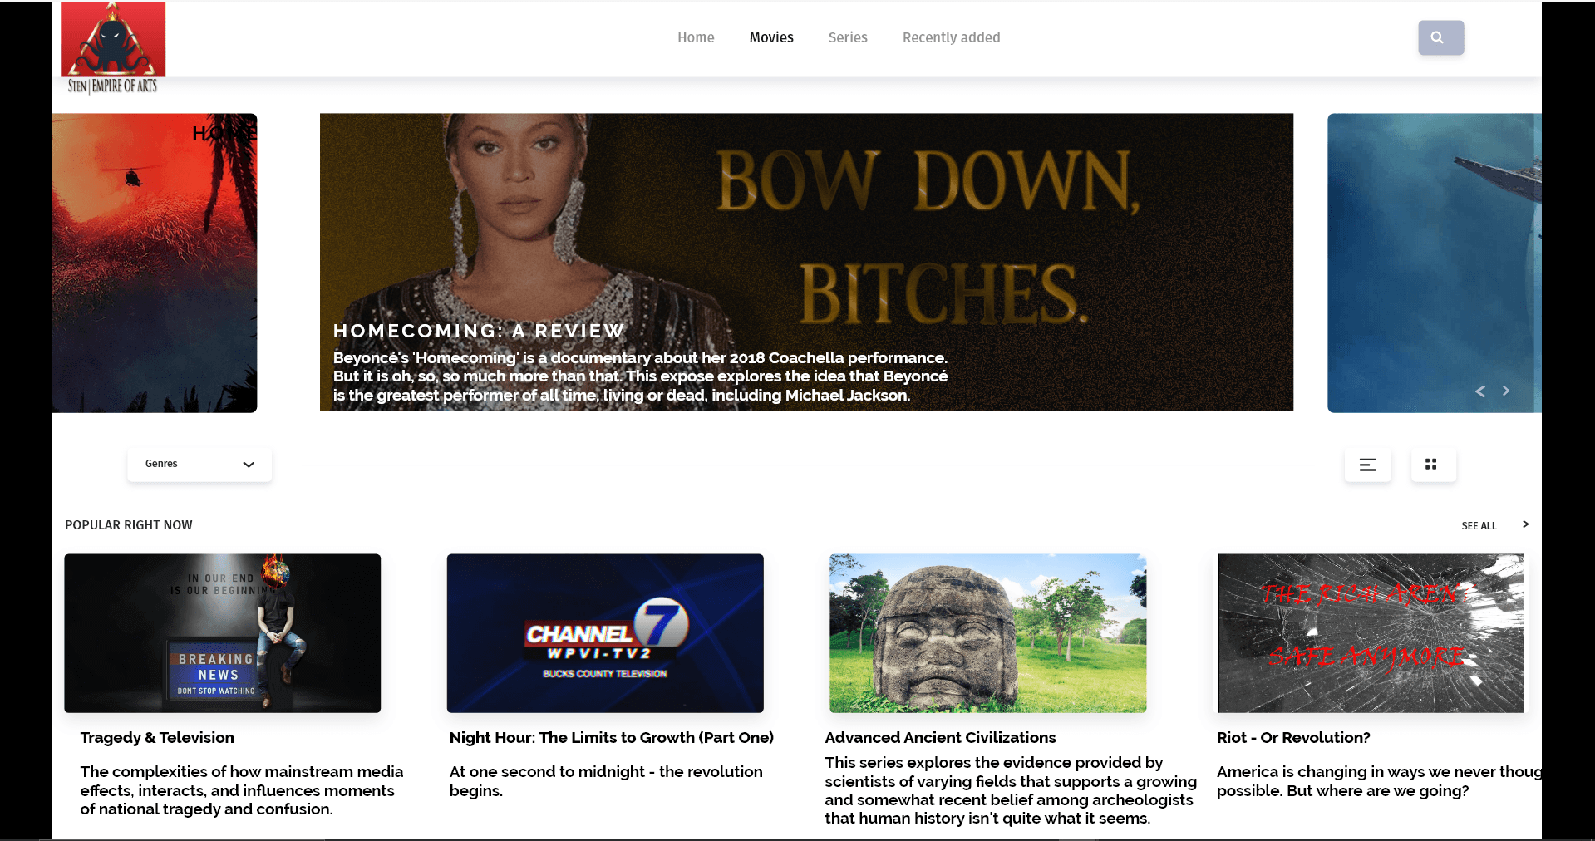Open the Series menu item

(x=848, y=37)
